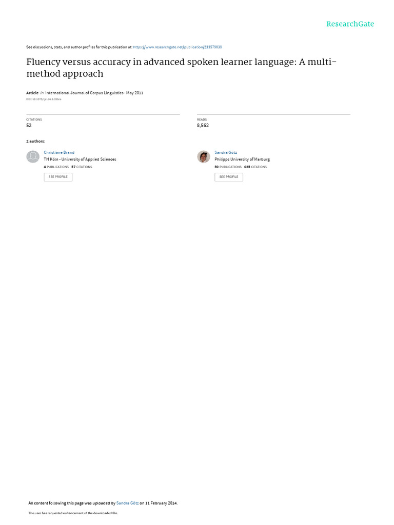This screenshot has width=394, height=525.
Task: Click the ResearchGate logo
Action: (350, 24)
